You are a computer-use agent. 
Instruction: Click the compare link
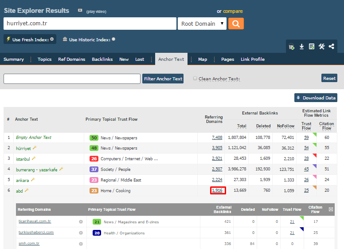coord(233,11)
